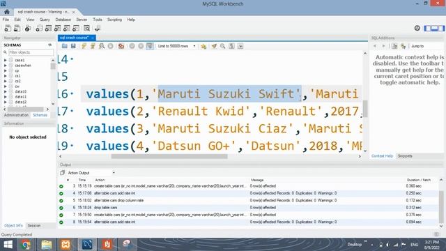The width and height of the screenshot is (446, 251).
Task: Stop query execution icon
Action: [110, 46]
